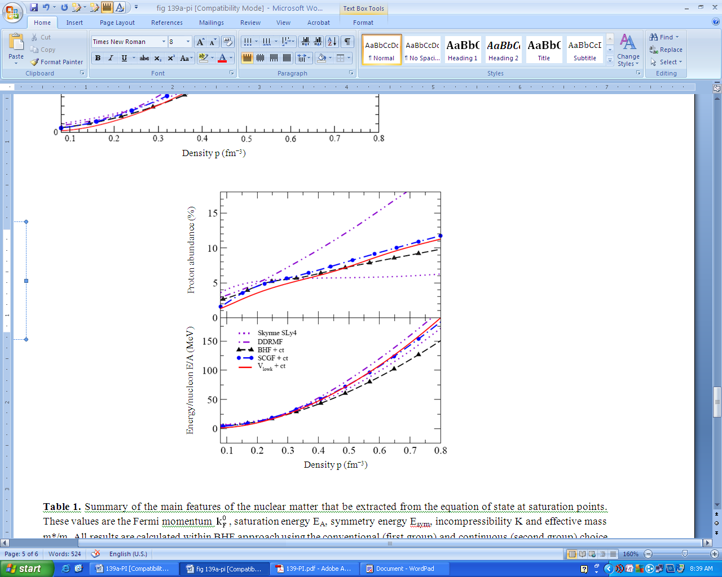Apply the Heading 1 style
This screenshot has height=577, width=722.
[463, 50]
